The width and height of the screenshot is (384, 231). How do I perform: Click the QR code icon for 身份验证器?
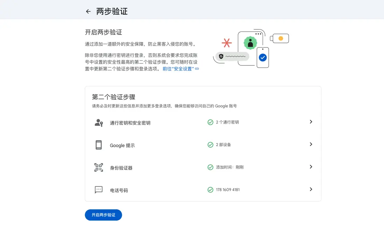click(98, 167)
